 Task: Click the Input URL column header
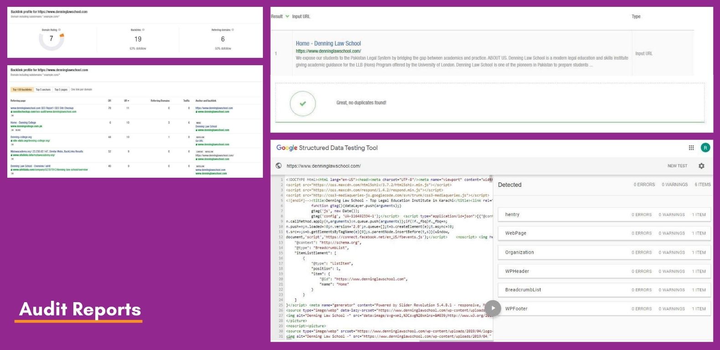(x=301, y=16)
